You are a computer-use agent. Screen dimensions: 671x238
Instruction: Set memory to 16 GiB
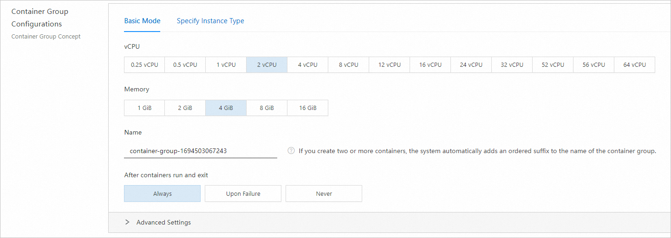click(x=308, y=108)
